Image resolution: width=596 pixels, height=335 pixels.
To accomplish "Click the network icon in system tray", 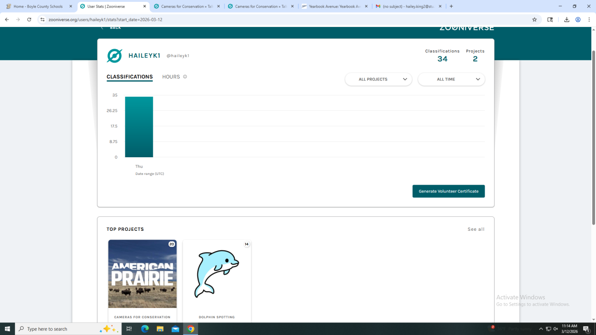I will click(549, 329).
